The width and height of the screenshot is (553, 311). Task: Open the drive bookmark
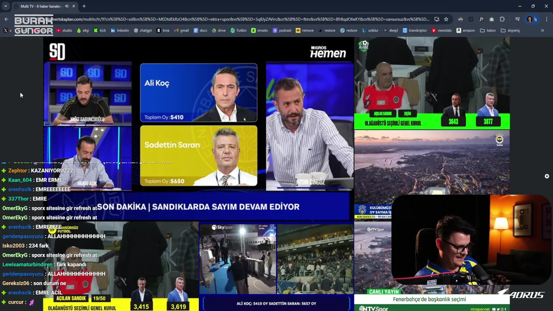(x=219, y=31)
